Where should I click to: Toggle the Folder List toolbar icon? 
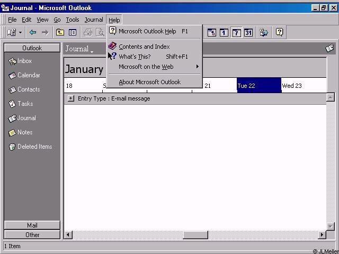coord(72,32)
